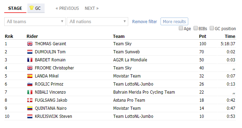Click the Italian flag beside NIBALI Vincenzo
The image size is (242, 128).
[x=30, y=92]
